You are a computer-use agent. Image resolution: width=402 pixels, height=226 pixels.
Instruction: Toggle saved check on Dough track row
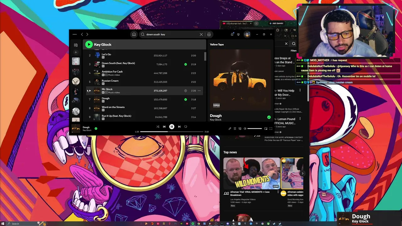[x=186, y=100]
